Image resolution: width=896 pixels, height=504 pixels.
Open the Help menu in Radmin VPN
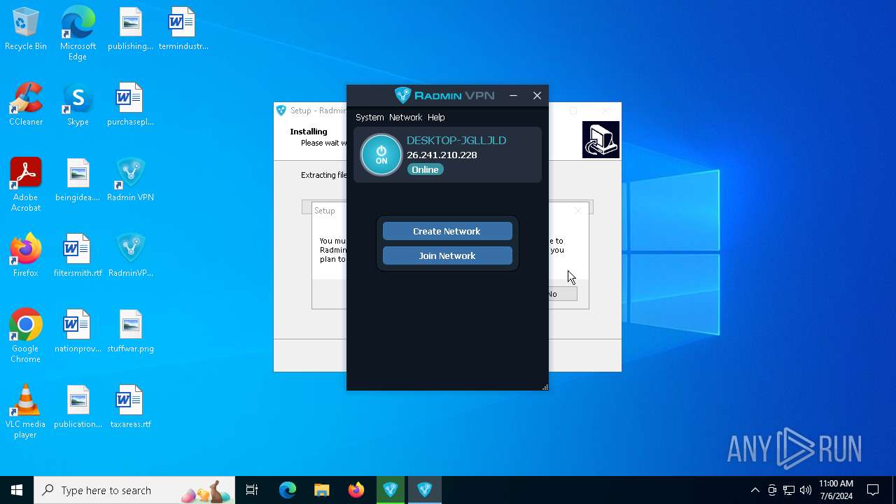[436, 118]
